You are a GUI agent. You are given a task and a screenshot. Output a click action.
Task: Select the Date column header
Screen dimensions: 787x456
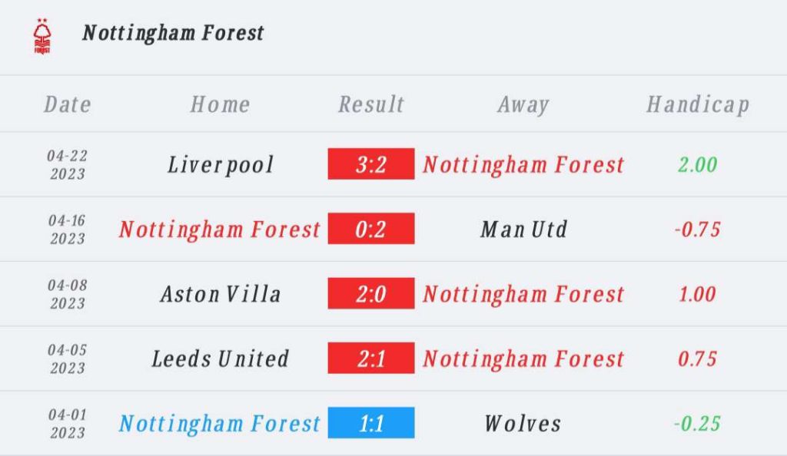coord(68,104)
